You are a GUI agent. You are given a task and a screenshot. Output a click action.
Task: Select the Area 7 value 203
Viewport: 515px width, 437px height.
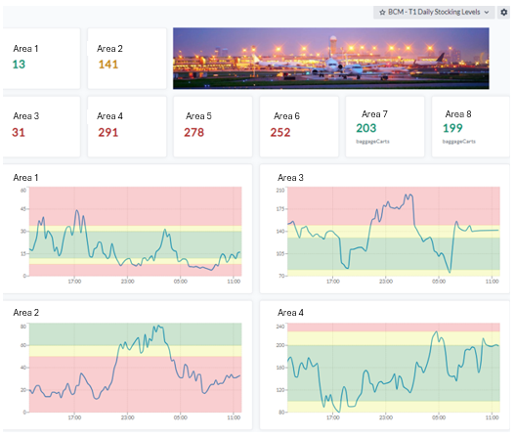pyautogui.click(x=366, y=128)
